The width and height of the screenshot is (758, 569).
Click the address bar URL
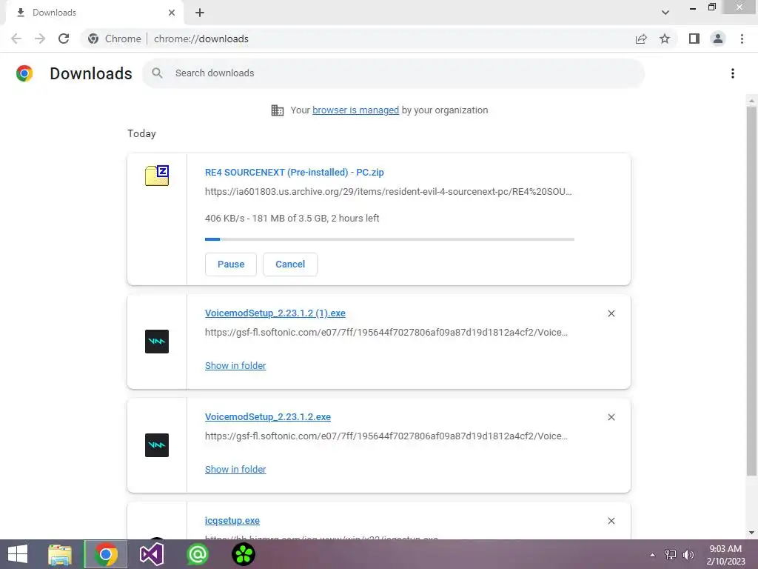pos(201,39)
